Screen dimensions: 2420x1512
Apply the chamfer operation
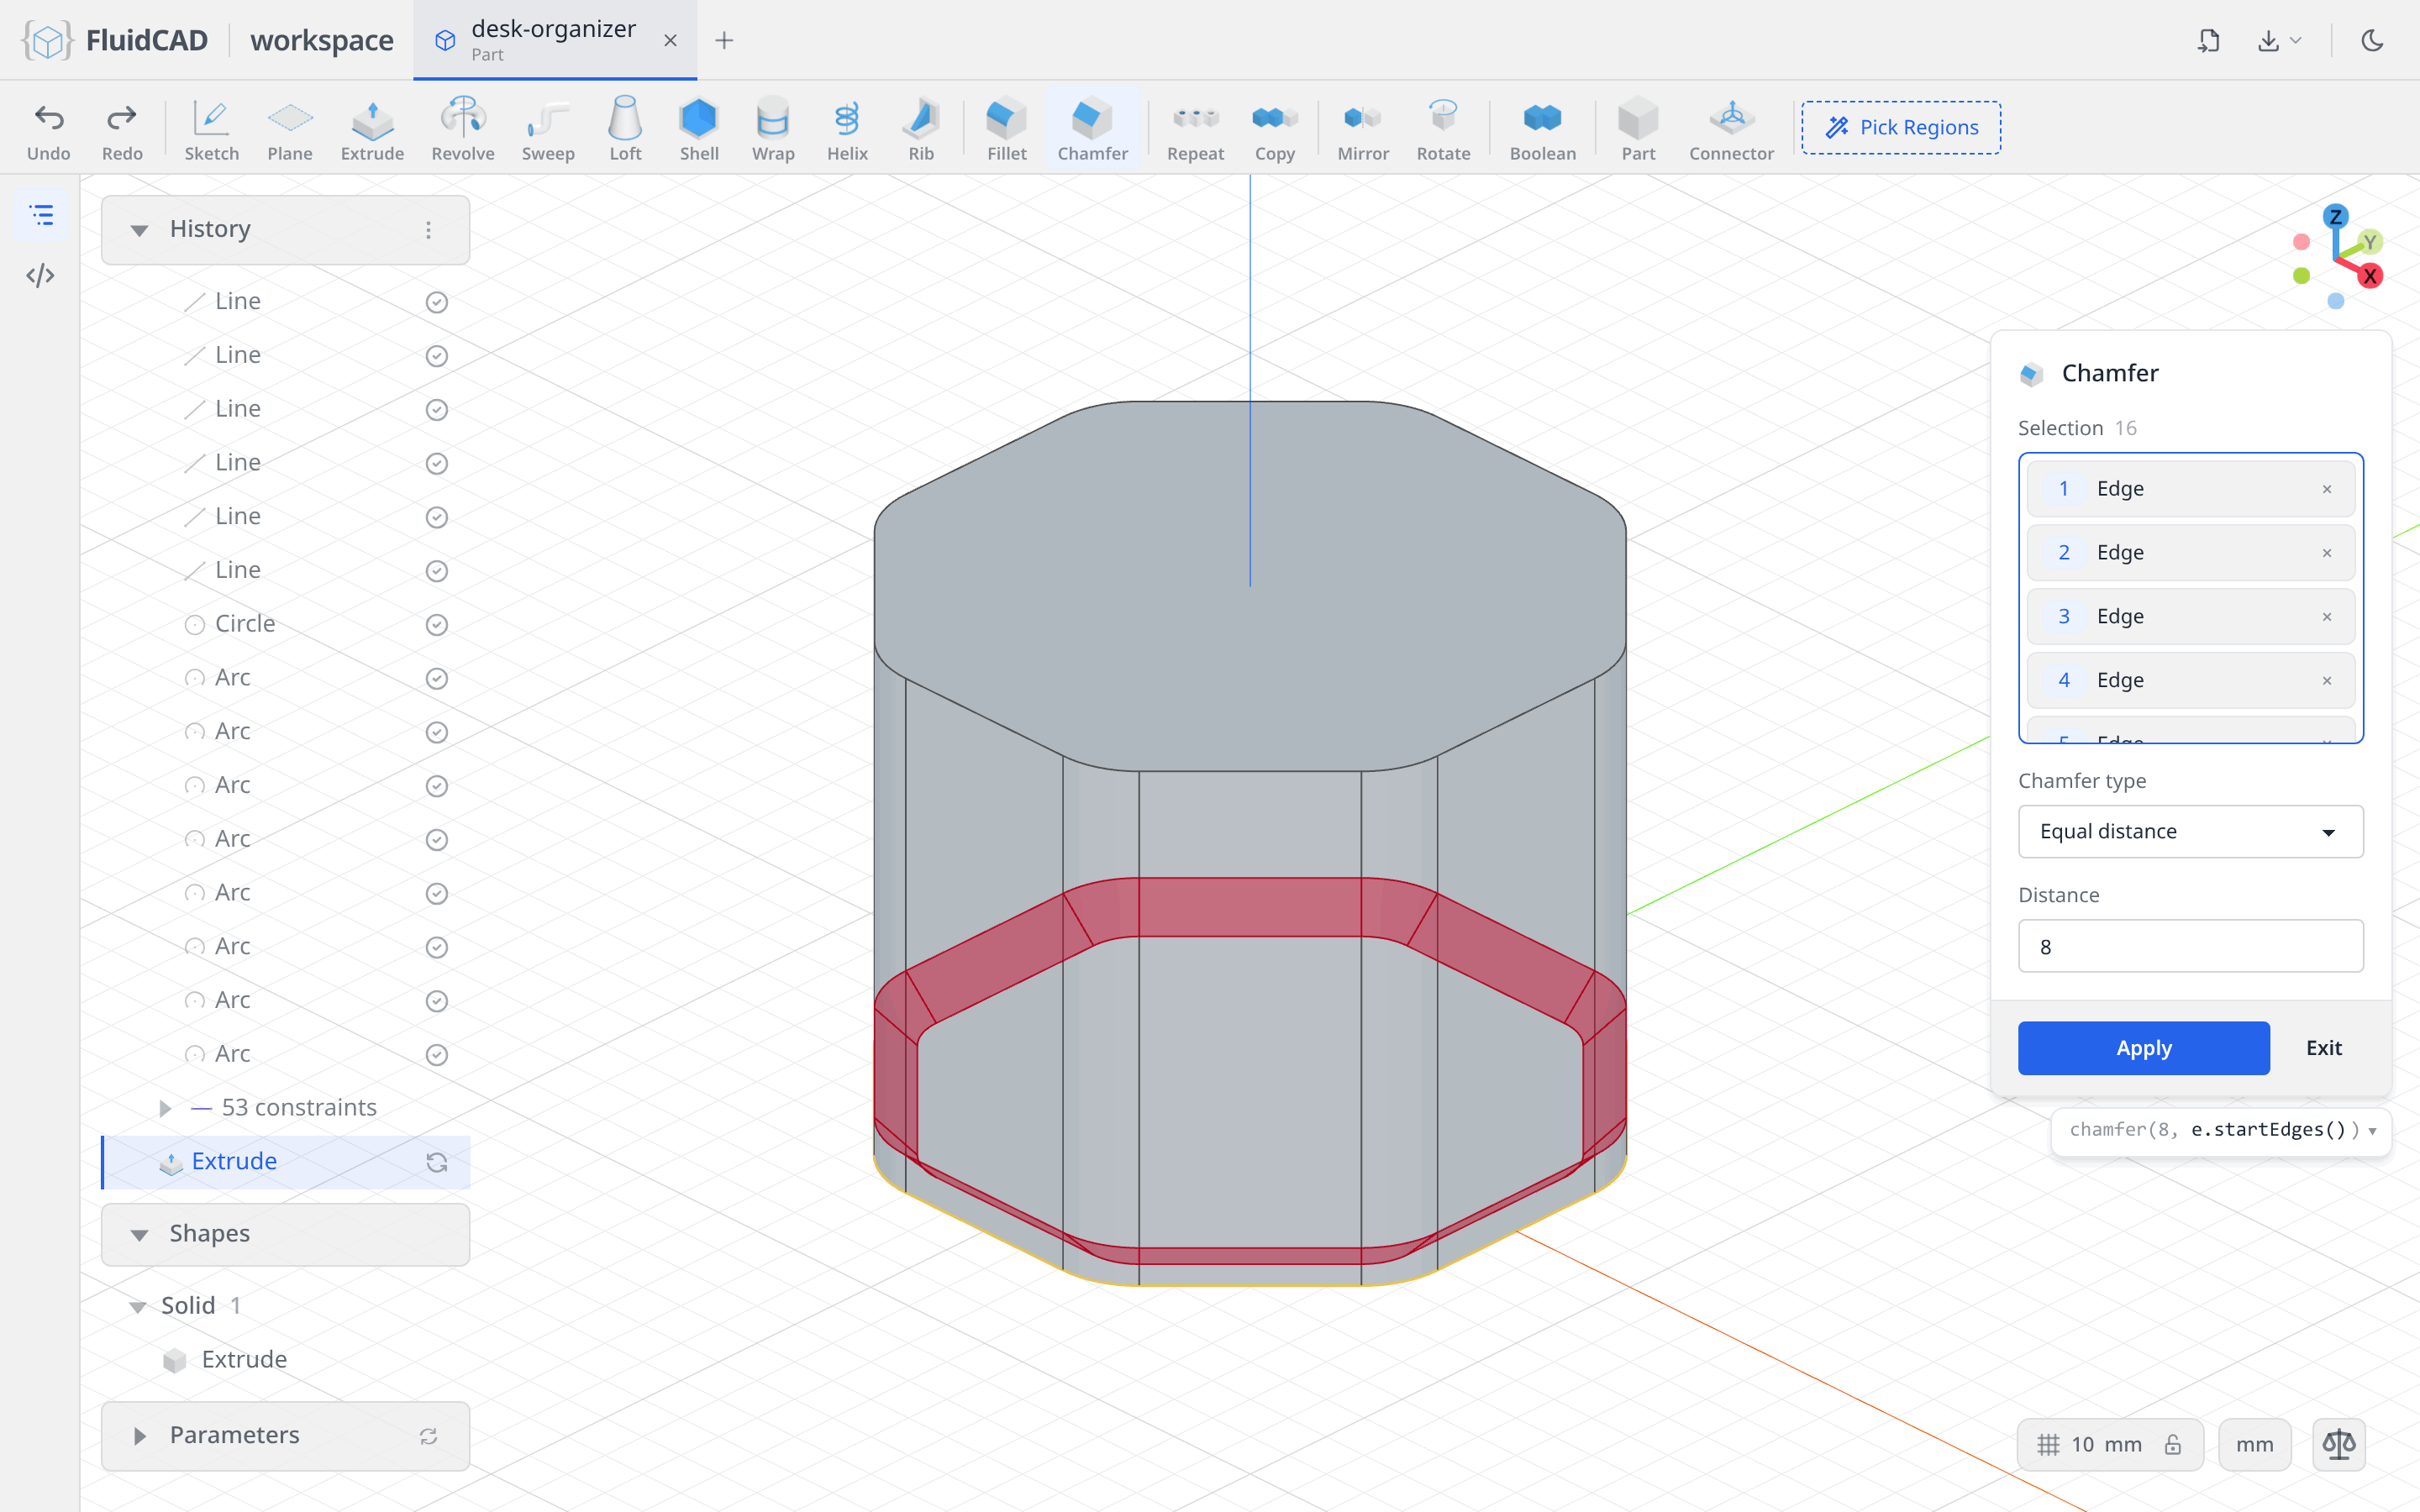2143,1047
